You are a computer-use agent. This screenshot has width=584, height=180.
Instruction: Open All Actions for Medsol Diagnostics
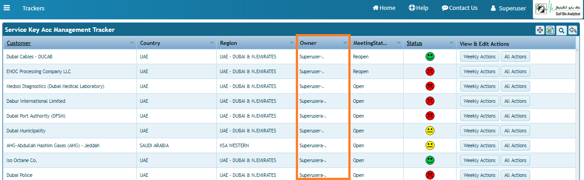coord(515,86)
